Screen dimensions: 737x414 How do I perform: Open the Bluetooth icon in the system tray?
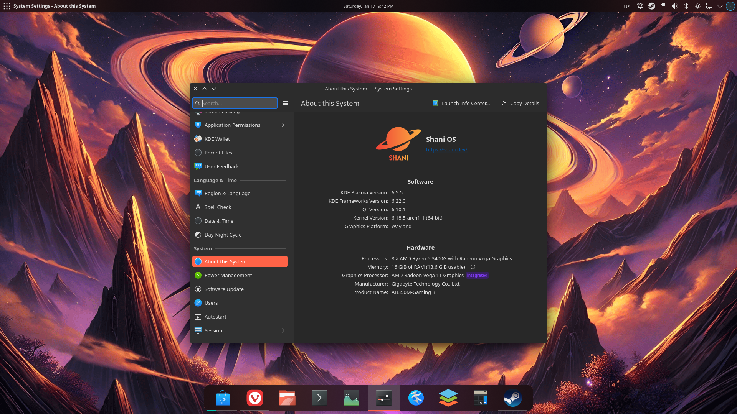point(686,6)
